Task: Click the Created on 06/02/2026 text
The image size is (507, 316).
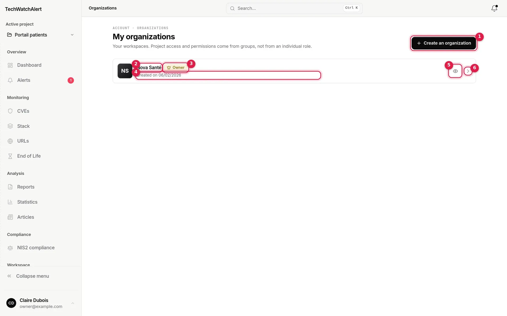Action: pos(159,75)
